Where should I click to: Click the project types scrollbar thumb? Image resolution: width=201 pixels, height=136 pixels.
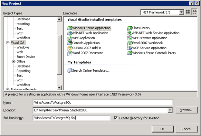coord(59,55)
